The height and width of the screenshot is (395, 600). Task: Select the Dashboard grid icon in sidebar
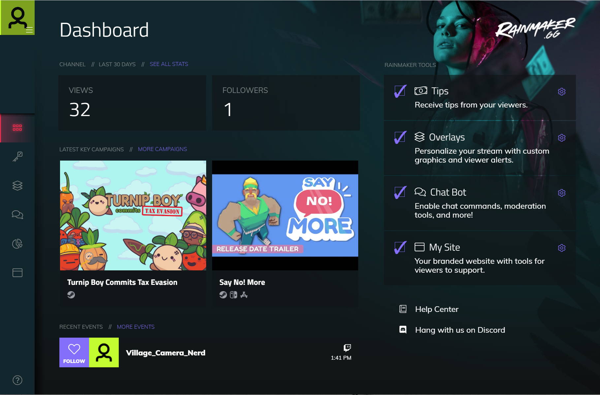(x=17, y=128)
